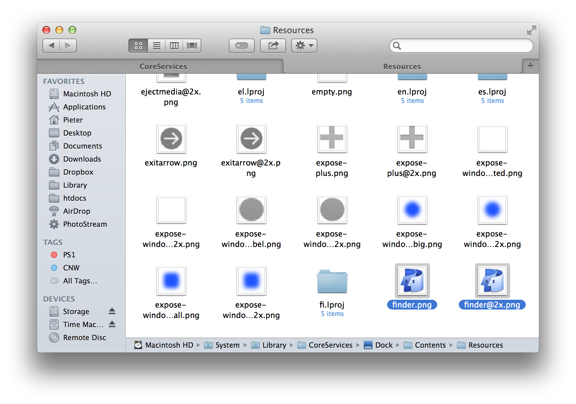Switch to column view
This screenshot has width=576, height=404.
click(174, 46)
